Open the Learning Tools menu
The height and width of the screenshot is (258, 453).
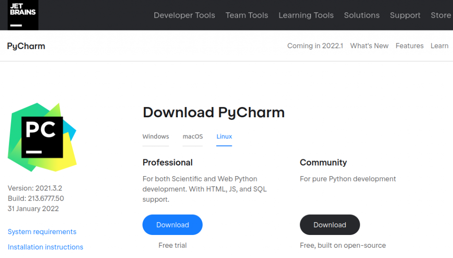tap(306, 15)
